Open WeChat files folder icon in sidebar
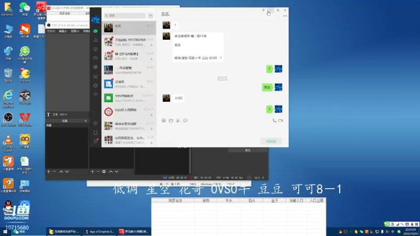Image resolution: width=420 pixels, height=236 pixels. [x=96, y=58]
